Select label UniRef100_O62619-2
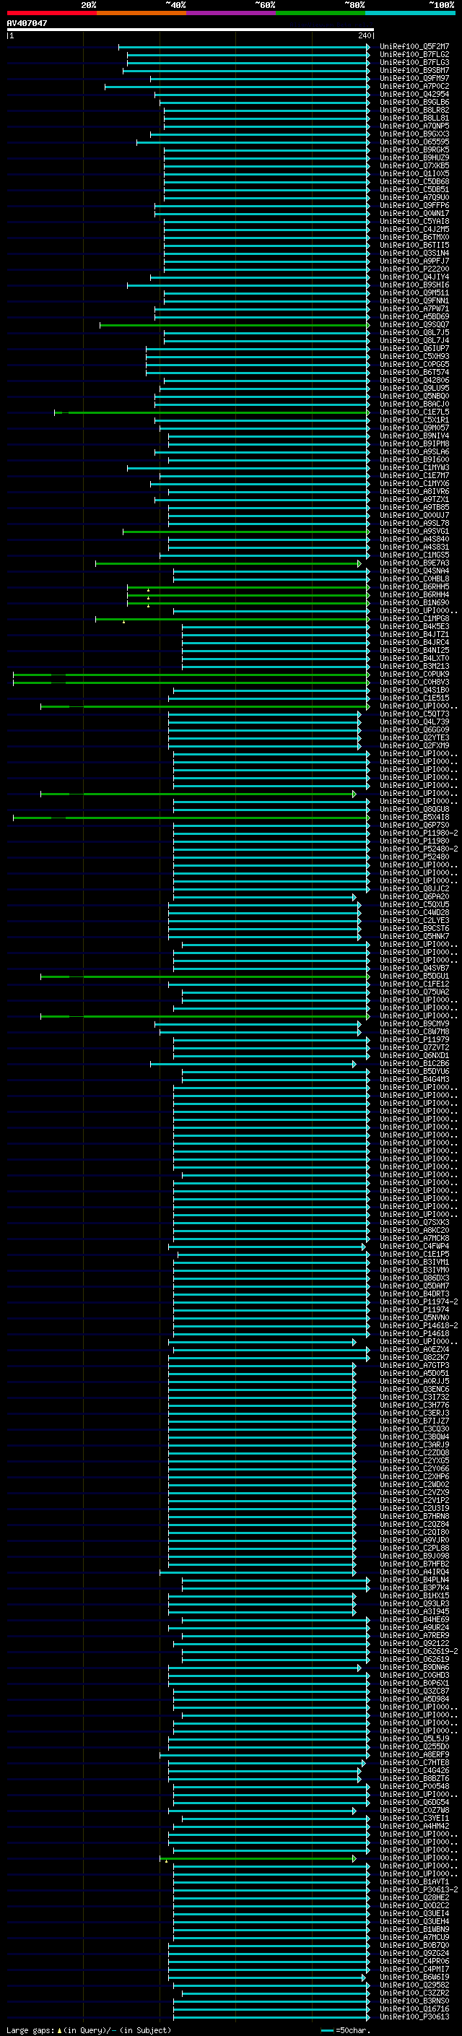This screenshot has height=2036, width=462. [x=419, y=1651]
